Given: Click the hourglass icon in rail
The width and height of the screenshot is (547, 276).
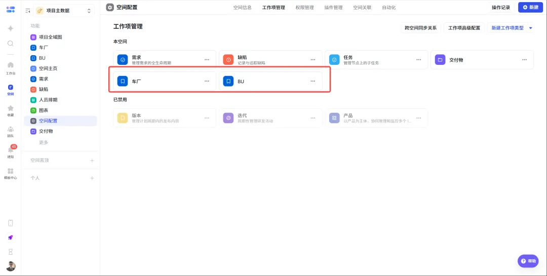Looking at the screenshot, I should [x=11, y=252].
